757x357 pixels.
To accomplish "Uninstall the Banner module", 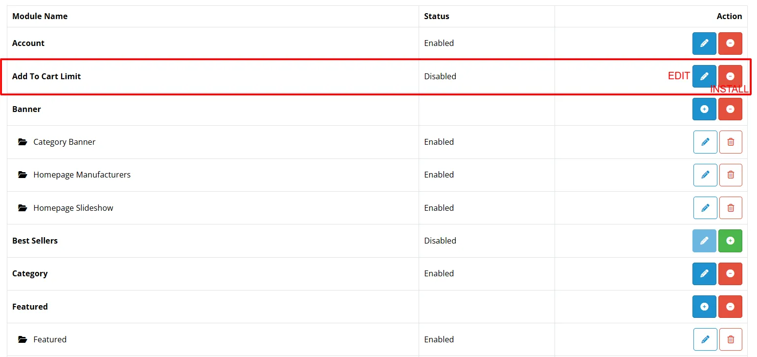I will point(730,109).
